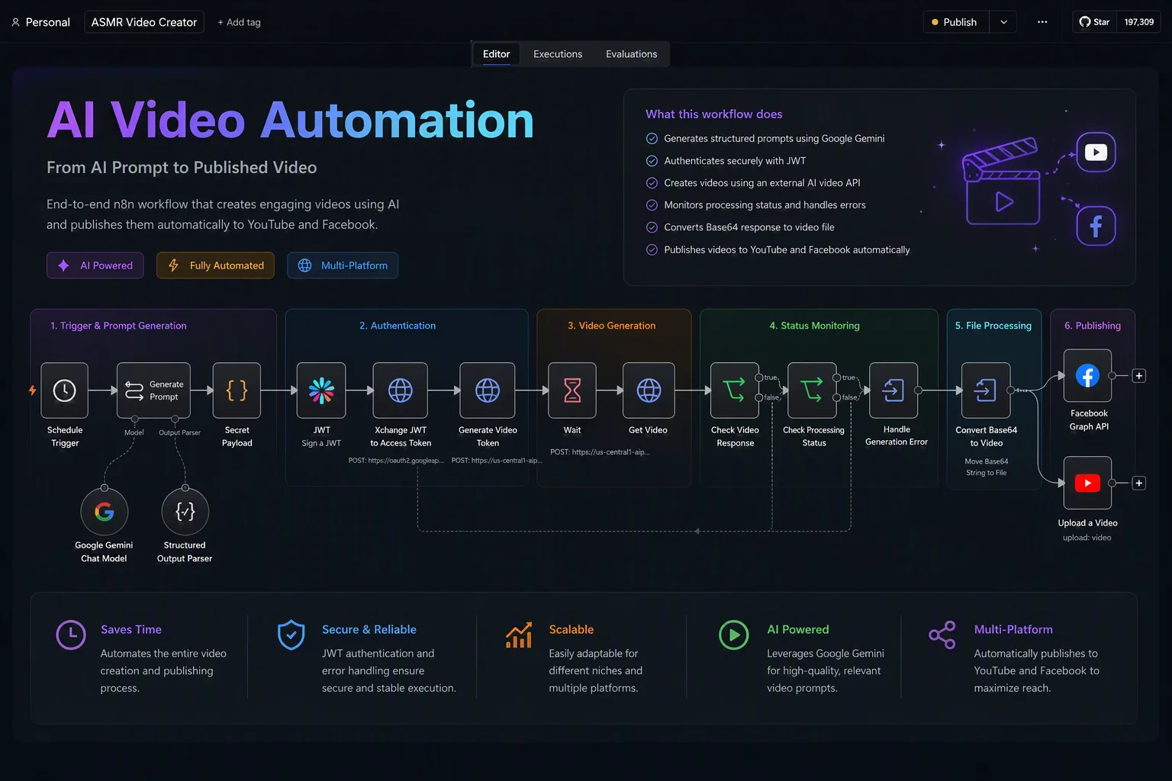Open Check Video Response node
Image resolution: width=1172 pixels, height=781 pixels.
point(735,390)
